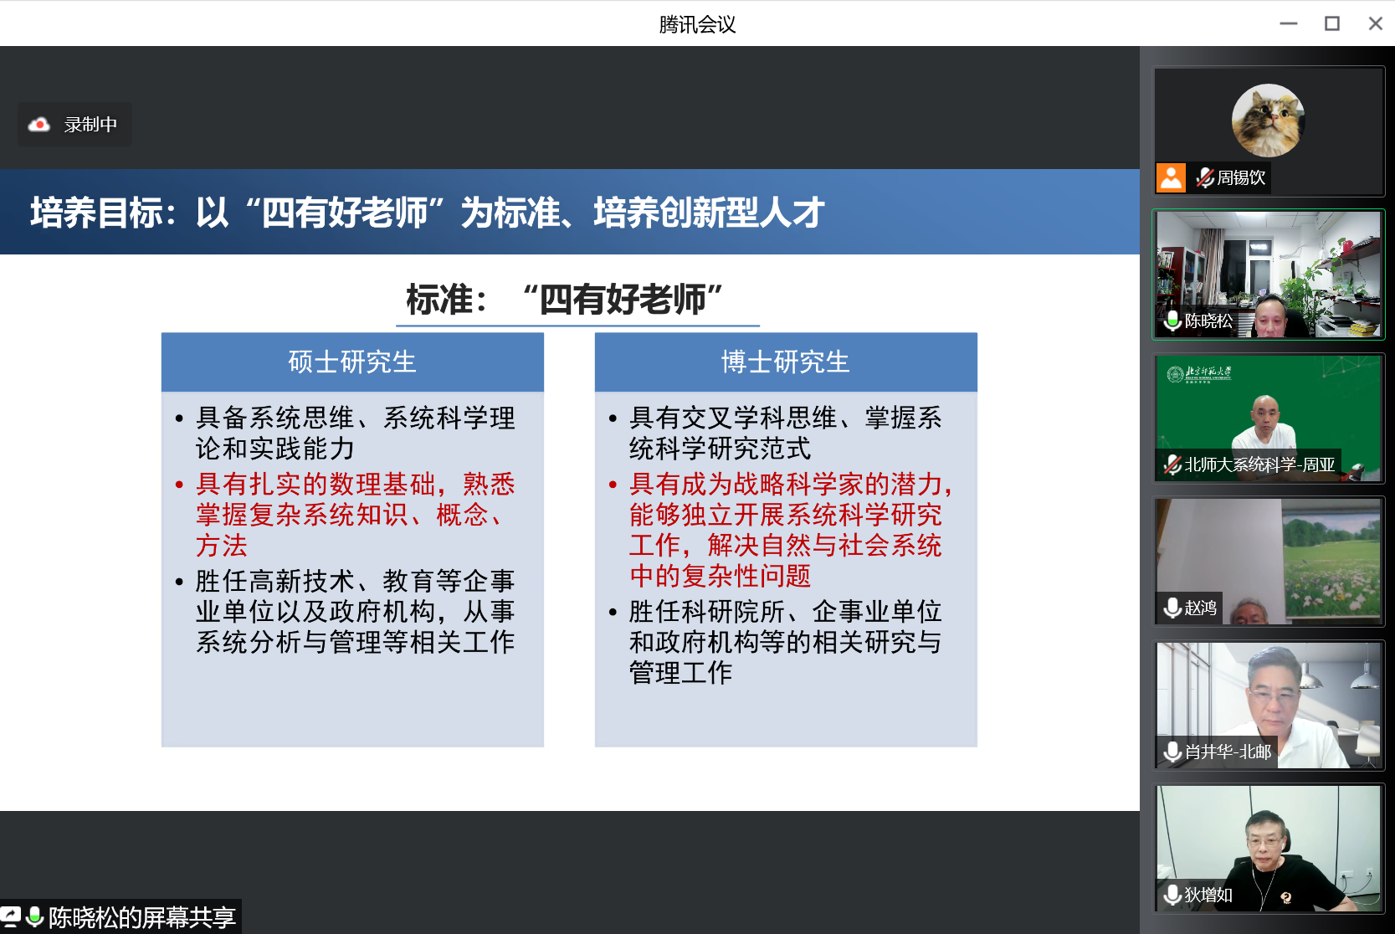Viewport: 1395px width, 934px height.
Task: Click the 录制中 recording status label
Action: coord(90,125)
